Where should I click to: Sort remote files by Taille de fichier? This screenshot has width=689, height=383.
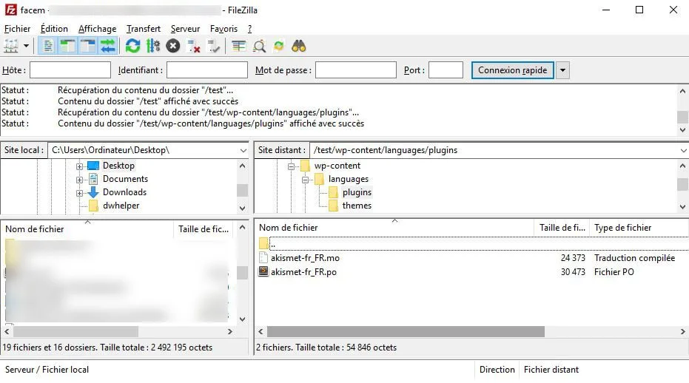tap(562, 228)
